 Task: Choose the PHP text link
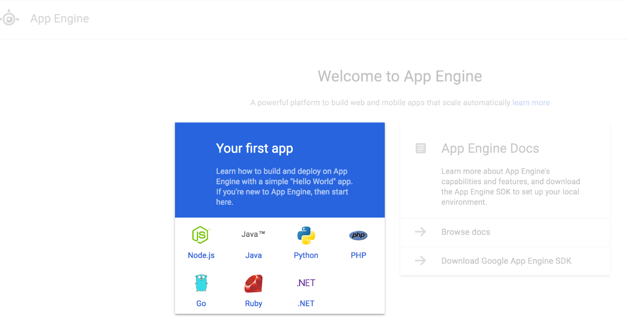tap(358, 255)
